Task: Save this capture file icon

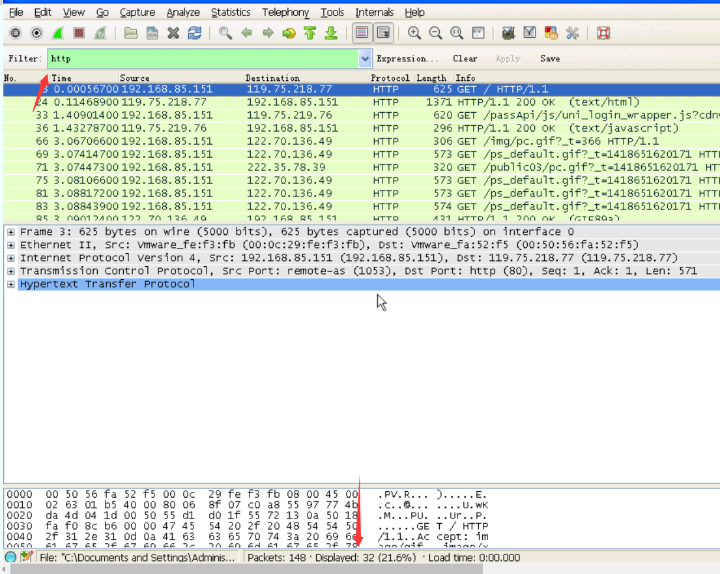Action: (x=152, y=33)
